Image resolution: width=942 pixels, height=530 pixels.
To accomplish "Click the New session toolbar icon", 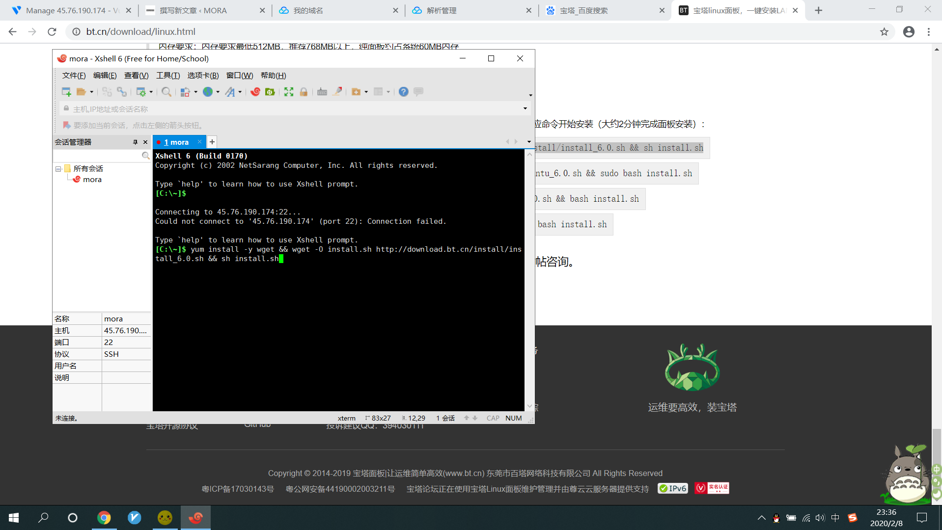I will click(x=66, y=92).
